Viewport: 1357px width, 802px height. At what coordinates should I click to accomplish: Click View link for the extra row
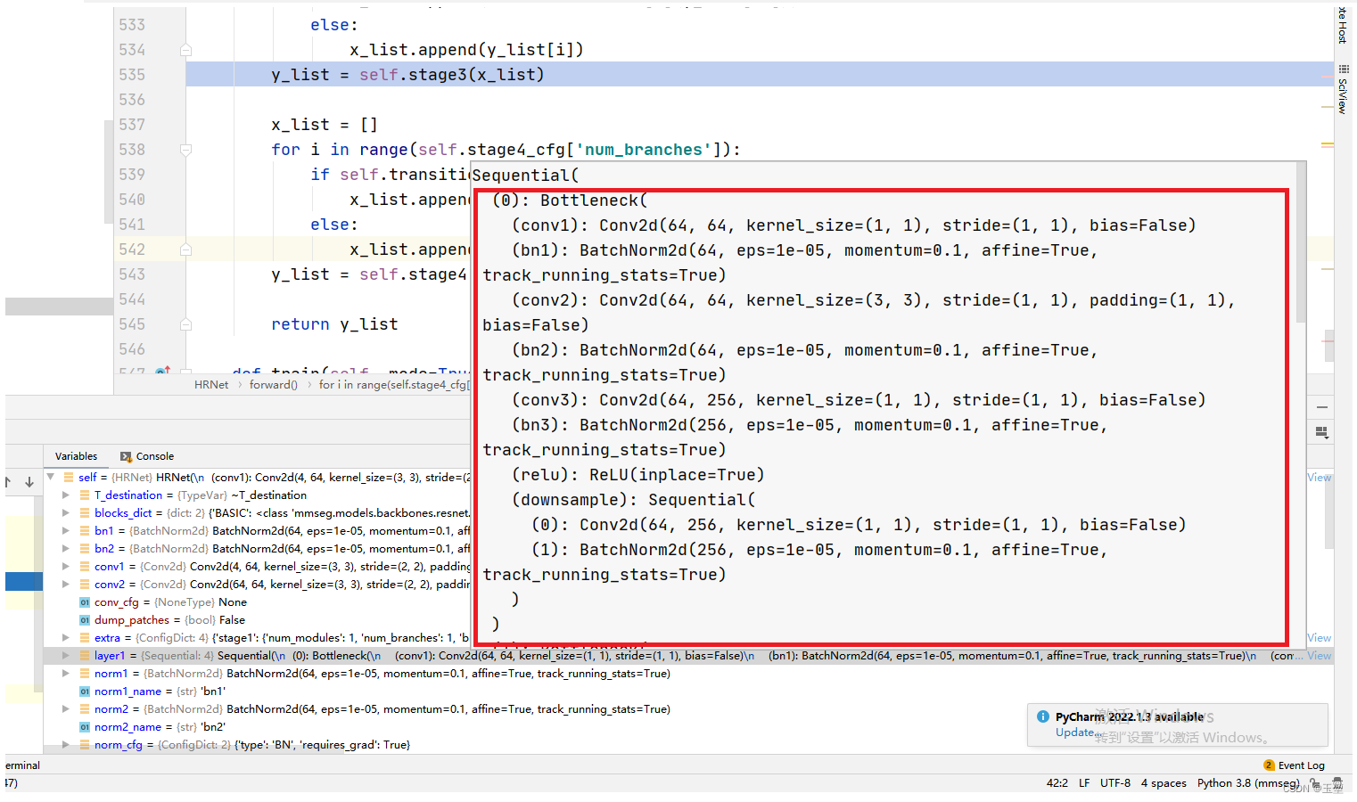[1320, 638]
